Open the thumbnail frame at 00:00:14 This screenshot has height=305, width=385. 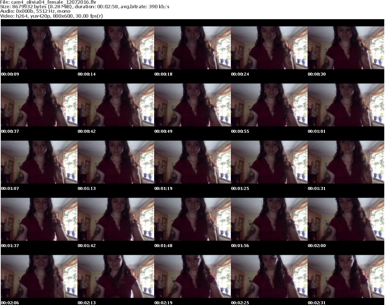[116, 48]
